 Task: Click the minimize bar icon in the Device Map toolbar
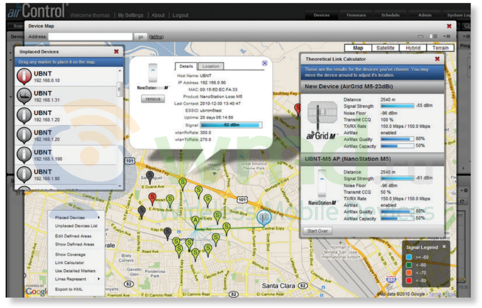click(x=420, y=37)
